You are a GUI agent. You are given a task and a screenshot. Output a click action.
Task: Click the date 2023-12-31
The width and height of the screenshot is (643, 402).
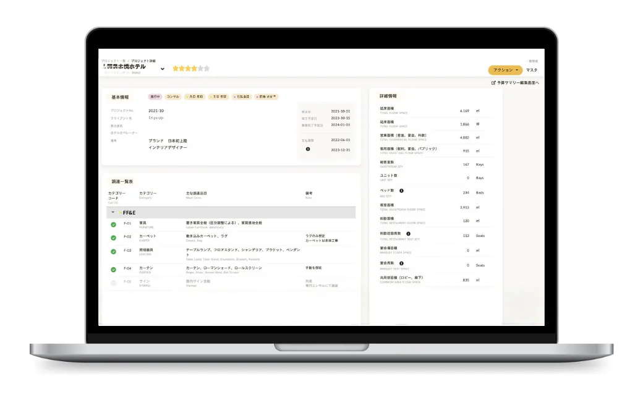point(341,150)
